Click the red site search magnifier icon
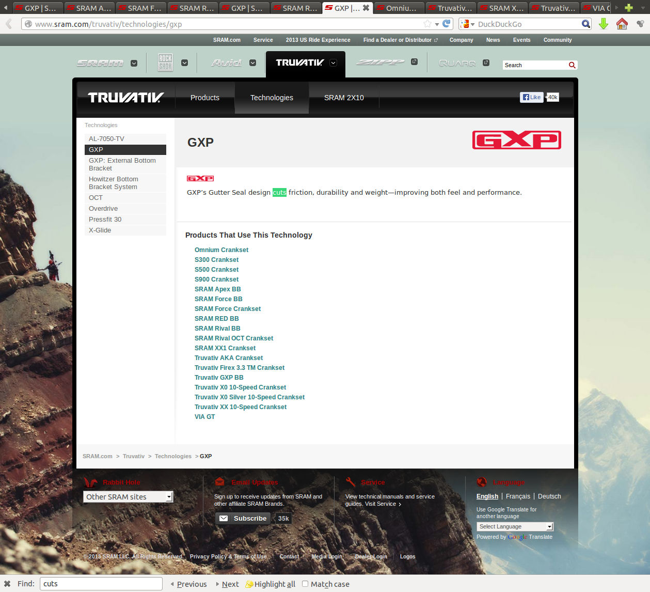The height and width of the screenshot is (592, 650). [572, 65]
